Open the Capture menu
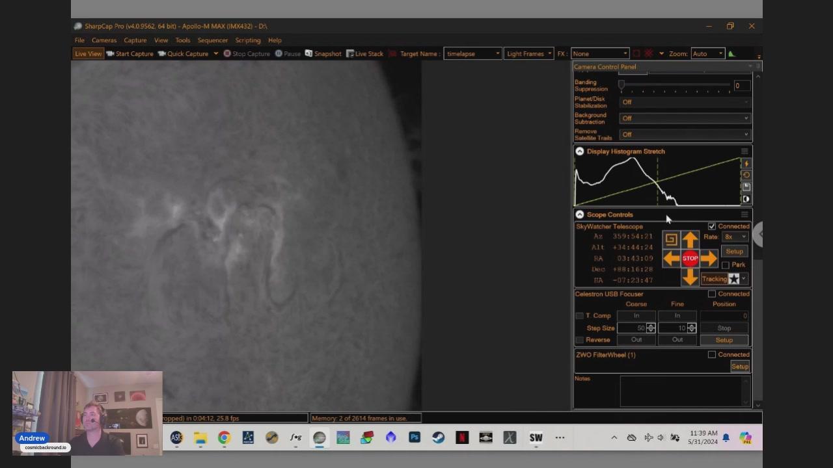 pyautogui.click(x=135, y=40)
